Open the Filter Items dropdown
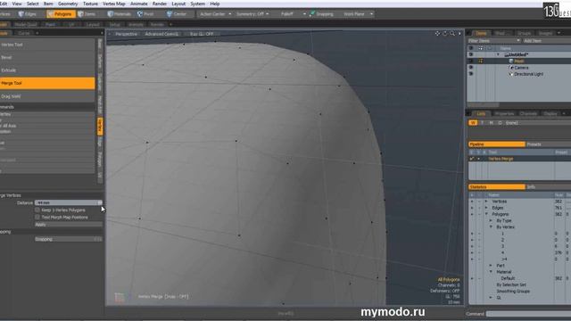This screenshot has height=321, width=571. point(494,41)
